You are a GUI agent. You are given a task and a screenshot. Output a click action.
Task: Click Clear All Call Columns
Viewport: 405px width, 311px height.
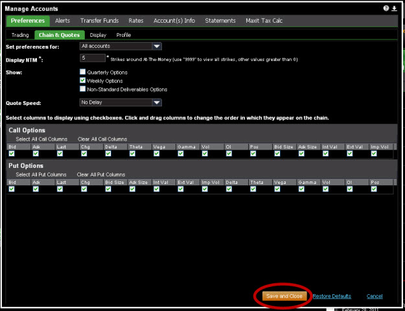[102, 139]
